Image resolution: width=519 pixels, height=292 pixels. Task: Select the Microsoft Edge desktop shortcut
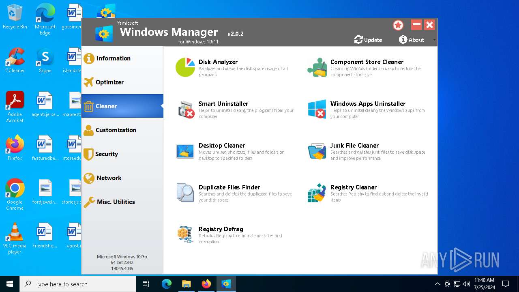pyautogui.click(x=45, y=19)
